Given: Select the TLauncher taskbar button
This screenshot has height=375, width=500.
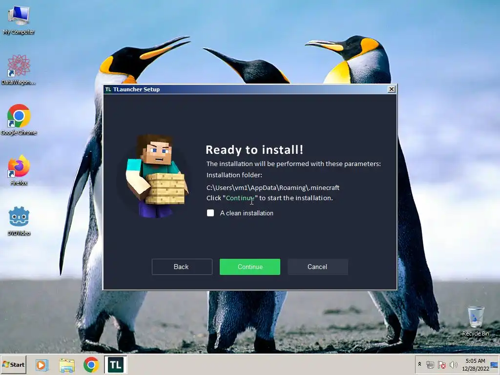Looking at the screenshot, I should [x=115, y=364].
